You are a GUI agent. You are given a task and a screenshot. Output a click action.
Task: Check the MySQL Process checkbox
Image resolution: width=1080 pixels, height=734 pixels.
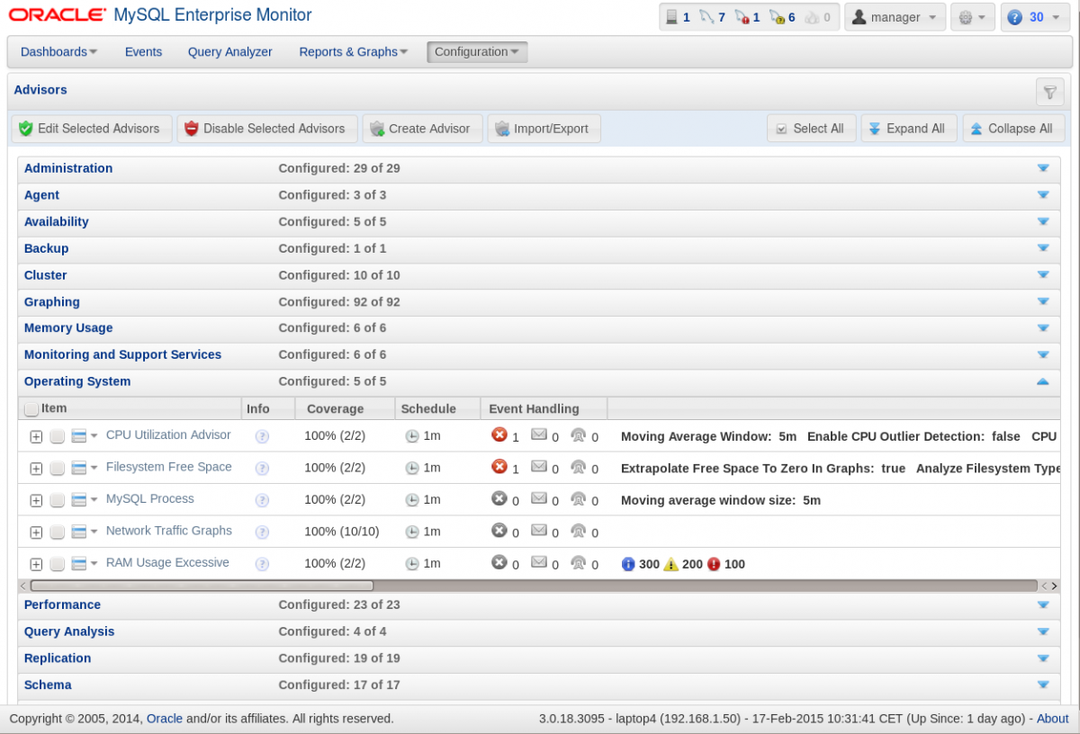tap(57, 500)
